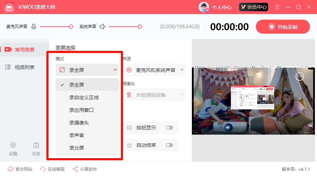317x176 pixels.
Task: Click the 版本号: v4.1.1 version text
Action: (296, 169)
